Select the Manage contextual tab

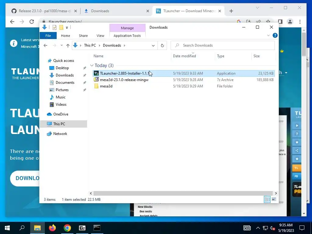pyautogui.click(x=127, y=28)
